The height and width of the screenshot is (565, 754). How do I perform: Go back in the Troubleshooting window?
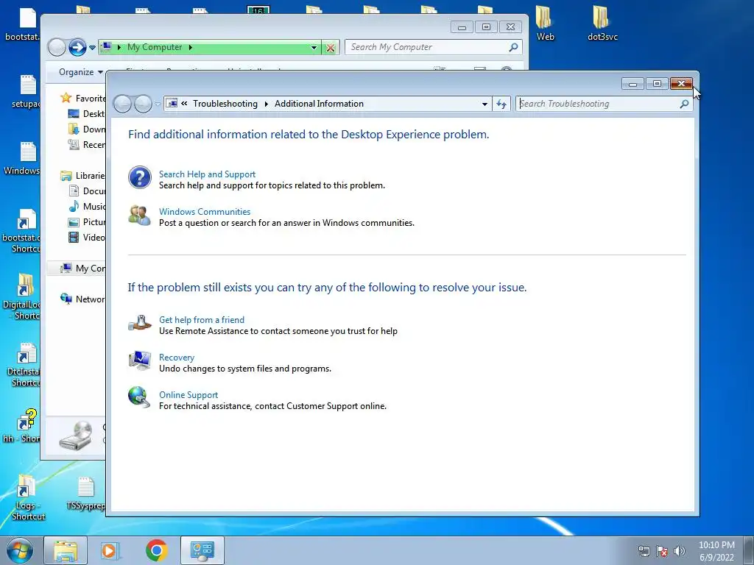pos(123,104)
